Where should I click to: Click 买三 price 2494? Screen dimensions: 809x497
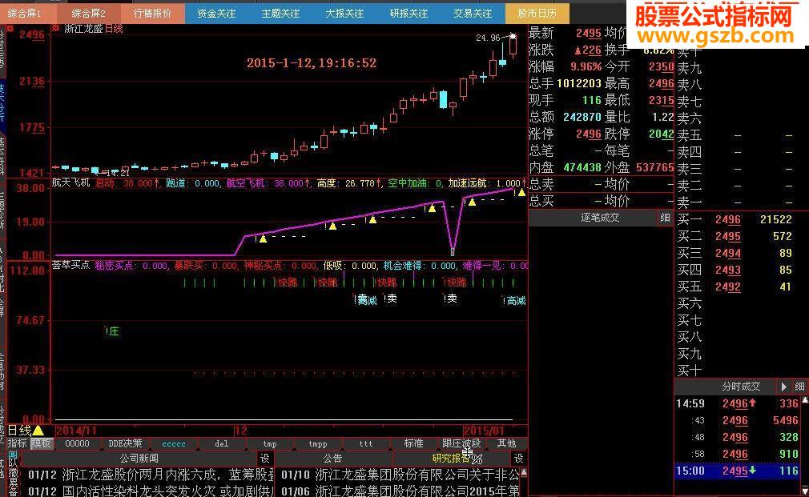(x=727, y=253)
